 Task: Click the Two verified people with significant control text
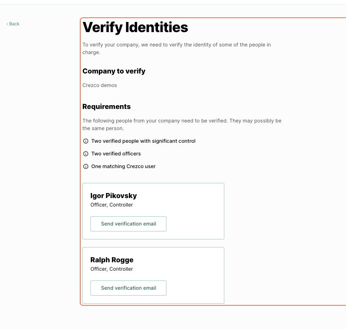tap(144, 141)
